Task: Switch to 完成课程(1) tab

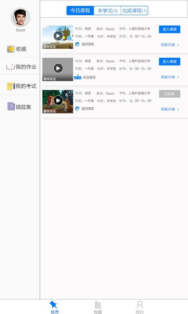Action: click(x=134, y=11)
